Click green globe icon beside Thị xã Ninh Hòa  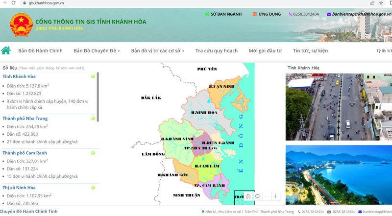pyautogui.click(x=93, y=188)
